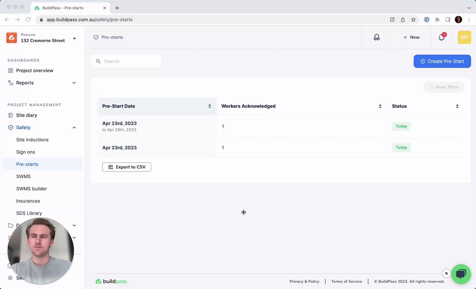Open the chat support bubble

pos(461,274)
